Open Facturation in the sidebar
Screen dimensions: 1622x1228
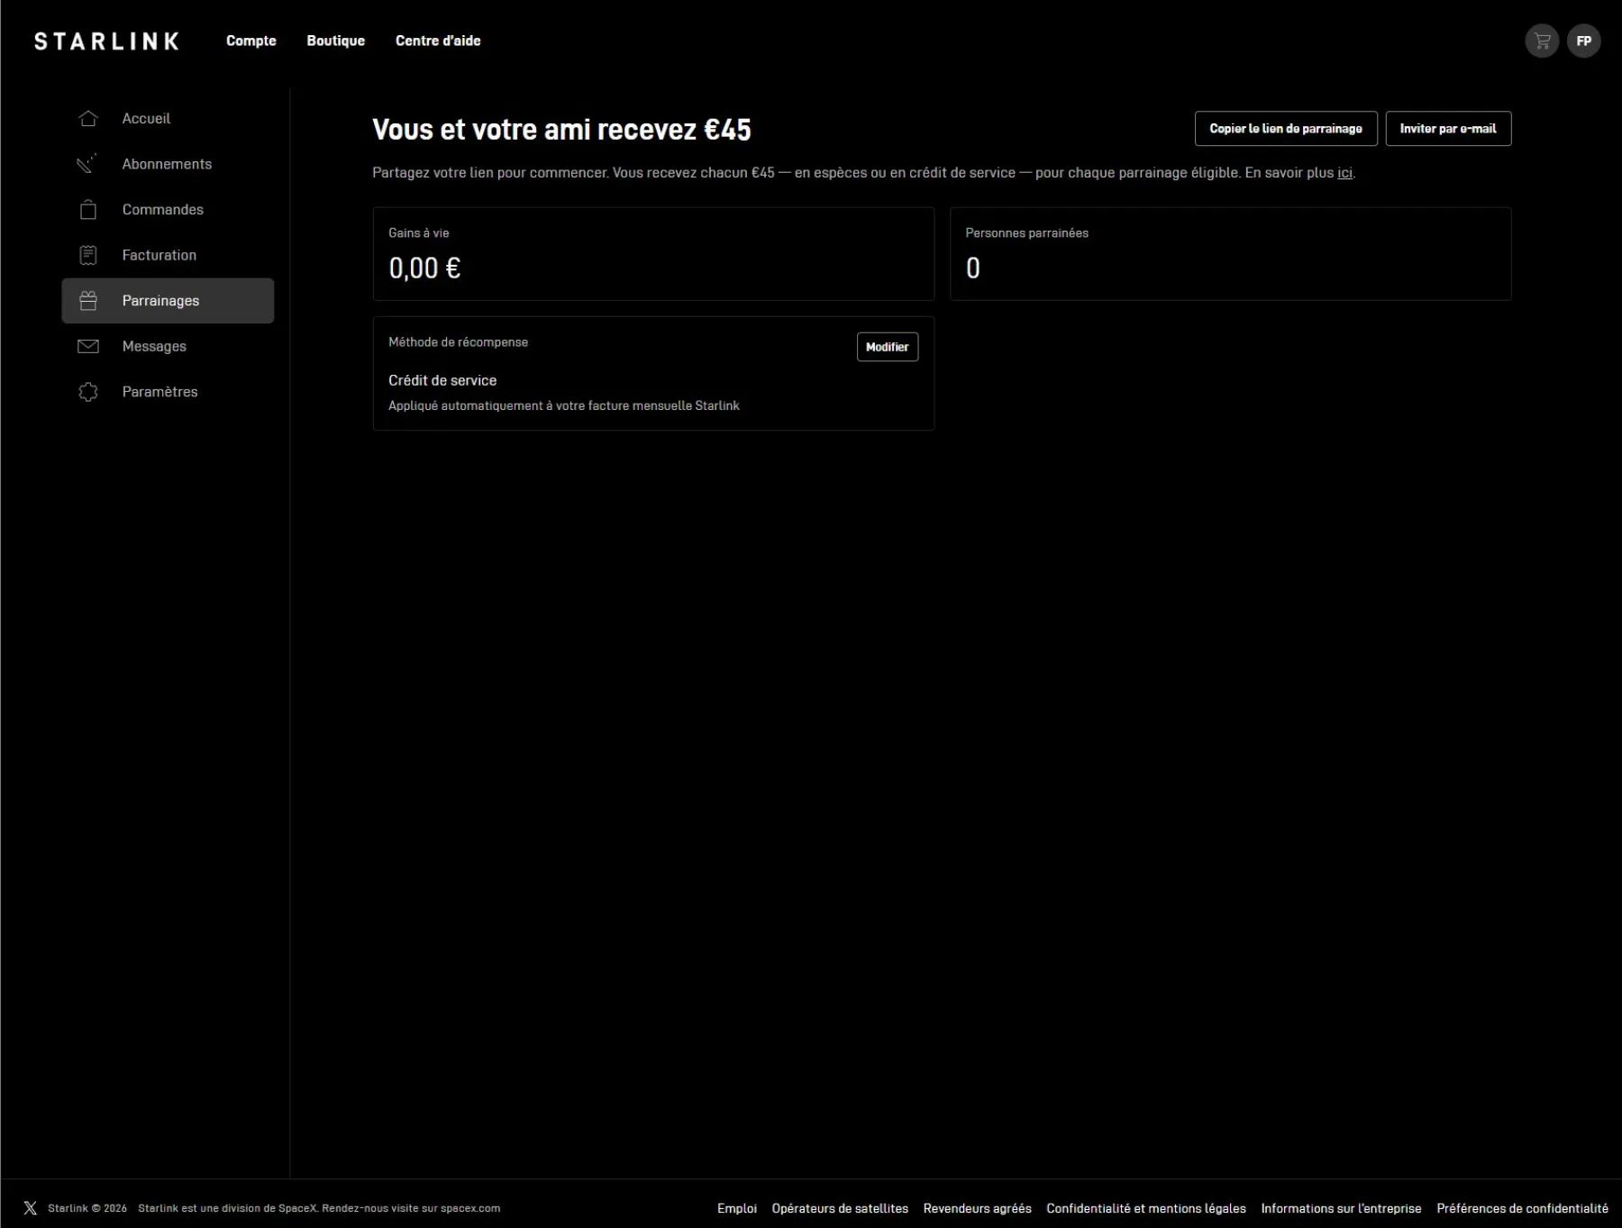[x=168, y=255]
